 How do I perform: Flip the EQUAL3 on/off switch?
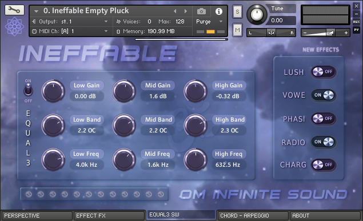[28, 90]
